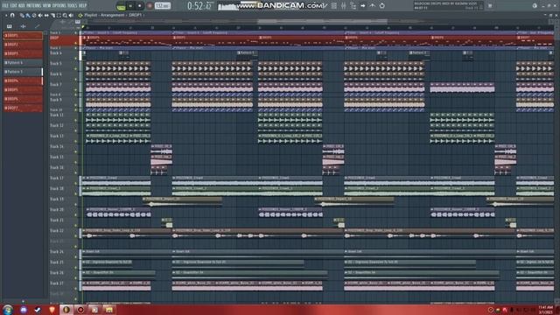Image resolution: width=560 pixels, height=315 pixels.
Task: Click the curved-arrow icon in top toolbar
Action: (x=372, y=6)
